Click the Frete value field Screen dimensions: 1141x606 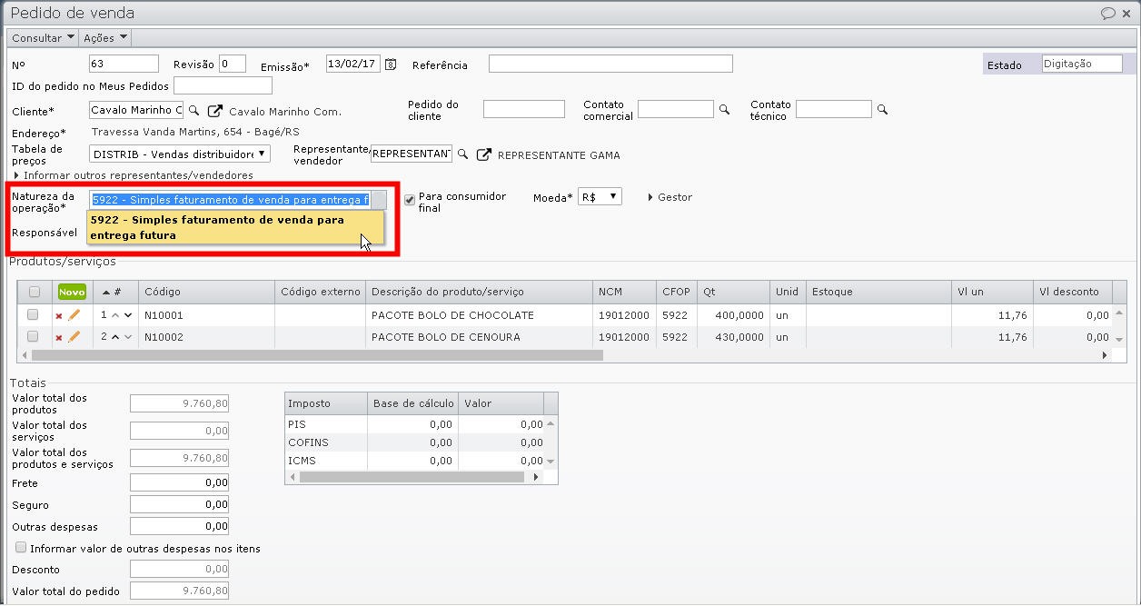(x=180, y=482)
